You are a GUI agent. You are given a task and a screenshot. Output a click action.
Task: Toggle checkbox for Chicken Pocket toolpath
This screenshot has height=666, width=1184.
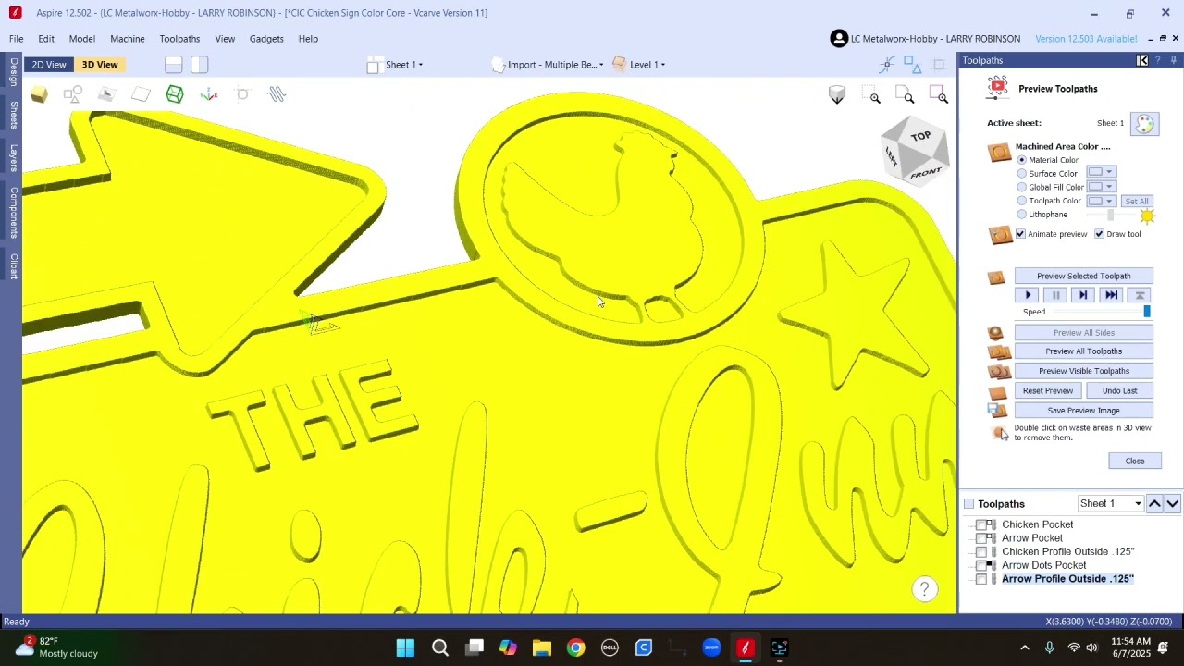pos(981,524)
